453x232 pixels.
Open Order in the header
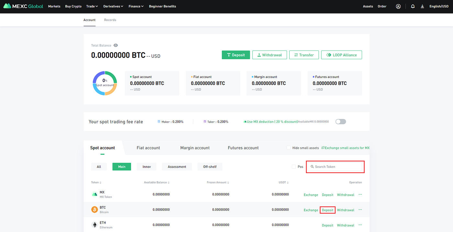point(382,6)
